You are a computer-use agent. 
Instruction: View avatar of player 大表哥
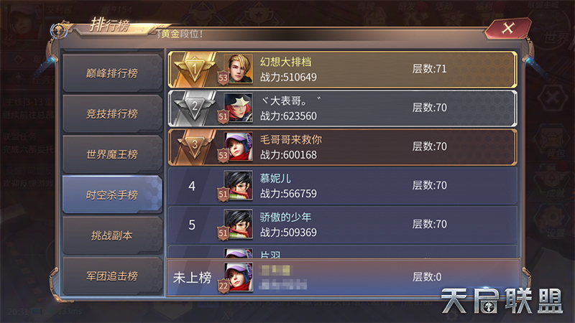[239, 108]
